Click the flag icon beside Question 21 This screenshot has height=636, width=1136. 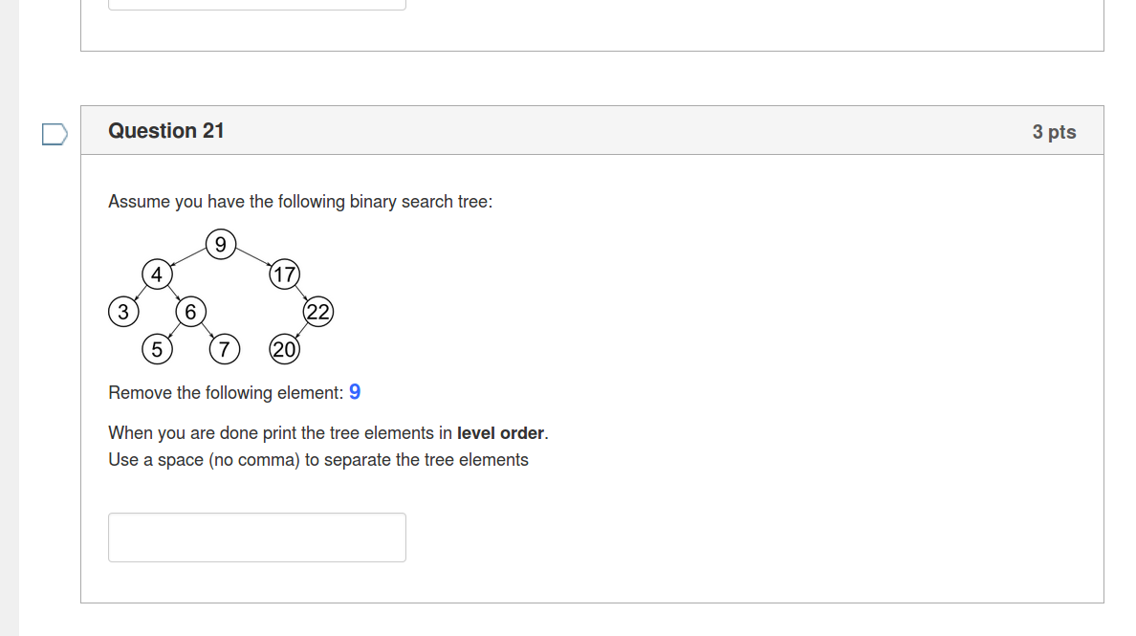click(55, 134)
